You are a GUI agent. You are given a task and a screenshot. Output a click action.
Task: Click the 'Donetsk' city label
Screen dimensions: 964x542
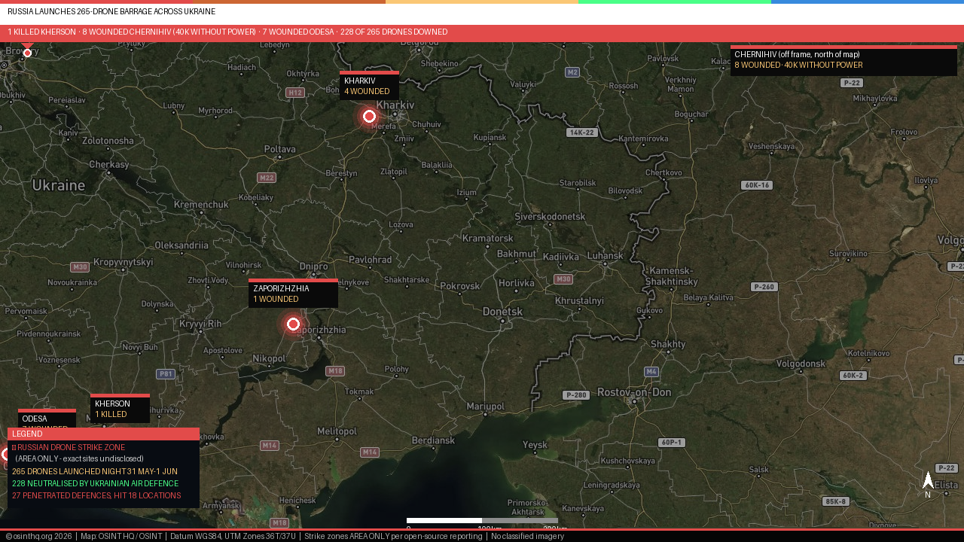pyautogui.click(x=502, y=311)
